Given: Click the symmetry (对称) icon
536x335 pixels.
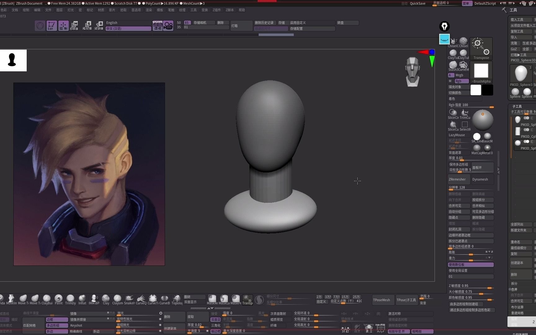Looking at the screenshot, I should click(x=345, y=328).
